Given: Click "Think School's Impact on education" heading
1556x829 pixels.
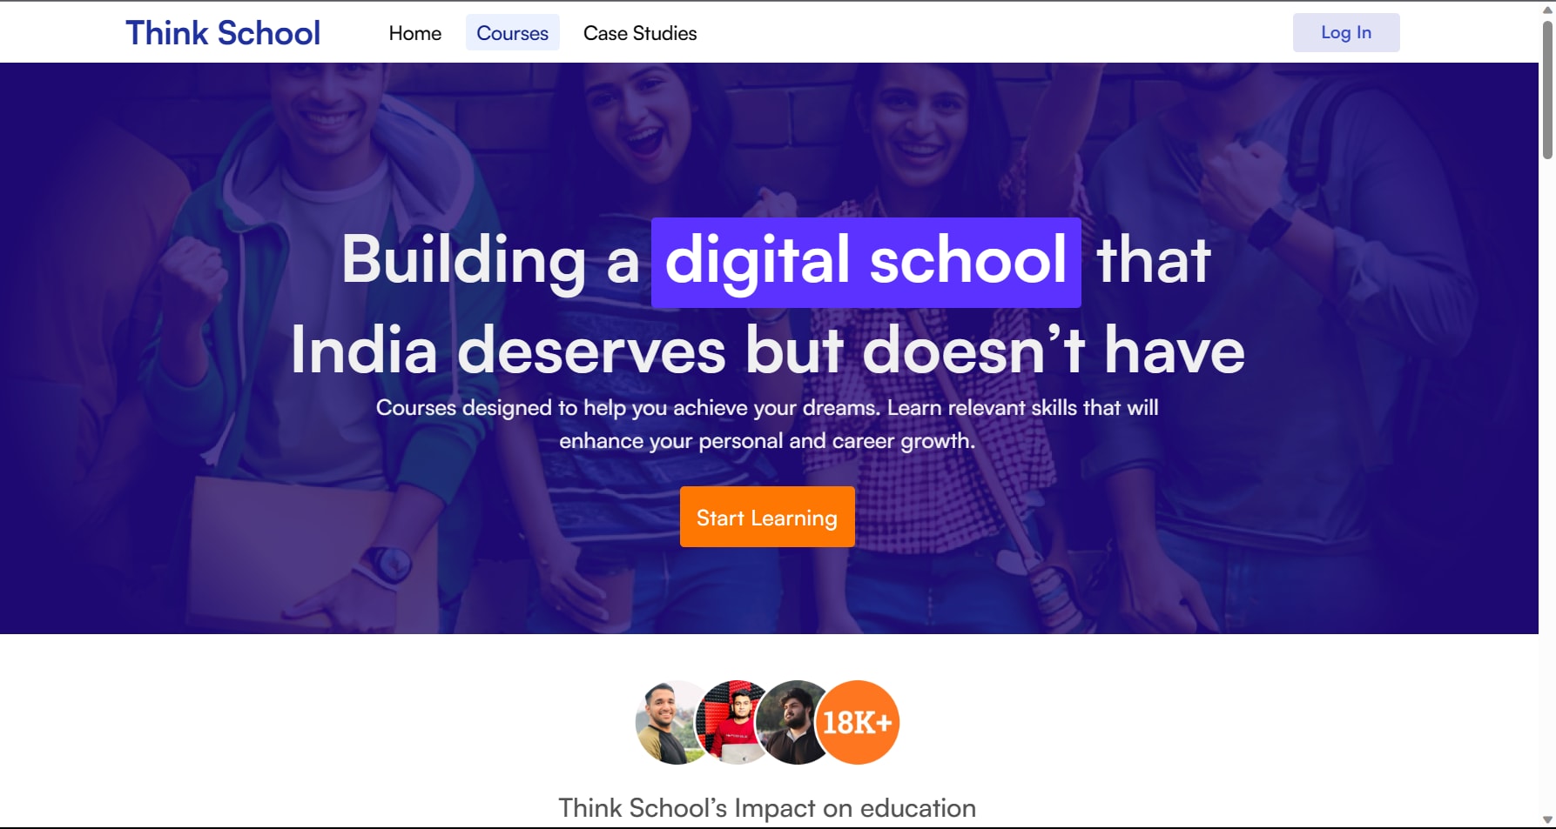Looking at the screenshot, I should pos(767,808).
